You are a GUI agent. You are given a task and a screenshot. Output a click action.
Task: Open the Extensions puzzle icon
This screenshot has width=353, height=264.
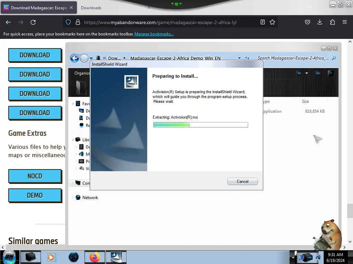[332, 22]
